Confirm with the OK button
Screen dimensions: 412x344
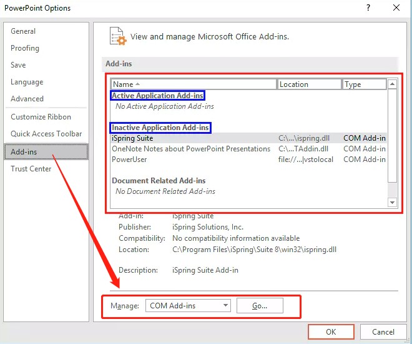click(x=331, y=332)
